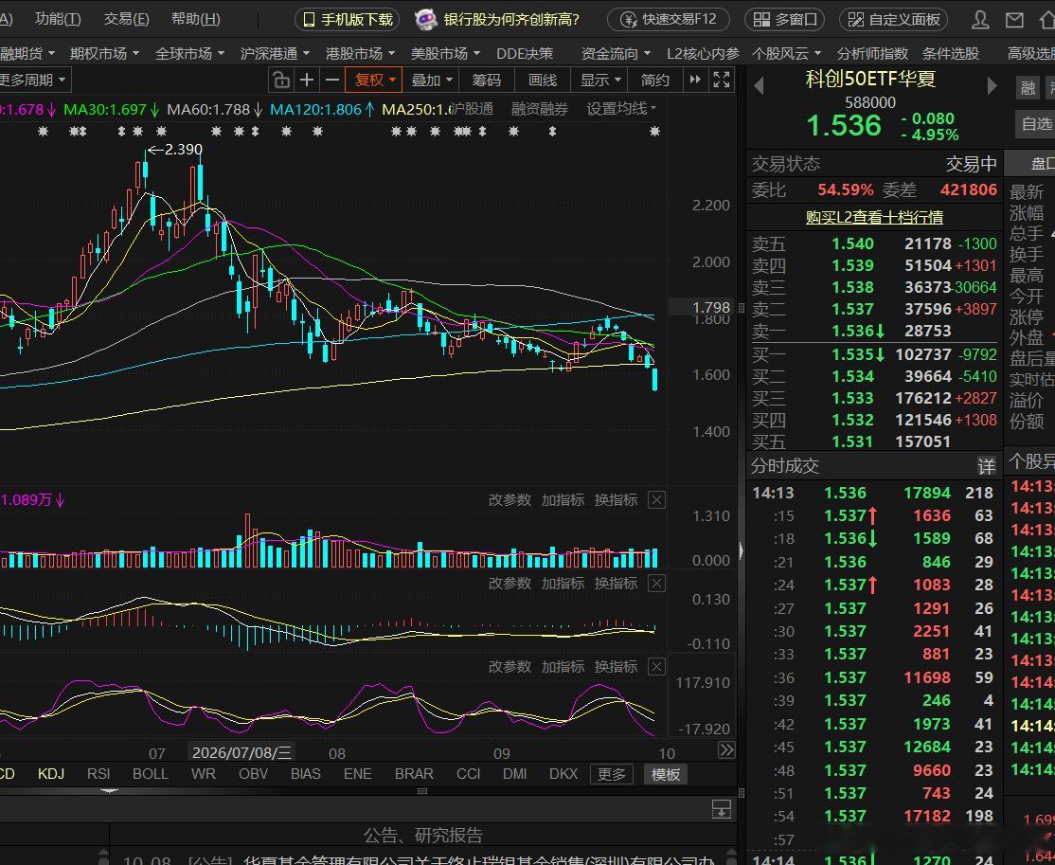Image resolution: width=1055 pixels, height=865 pixels.
Task: Click the lock icon in chart toolbar
Action: point(281,81)
